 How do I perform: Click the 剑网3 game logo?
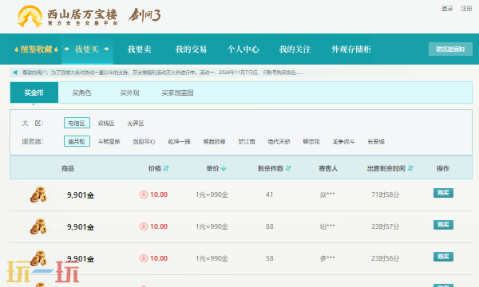click(144, 15)
